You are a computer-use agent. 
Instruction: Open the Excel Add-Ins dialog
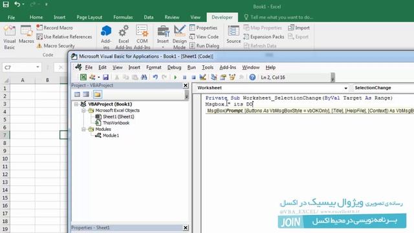124,38
